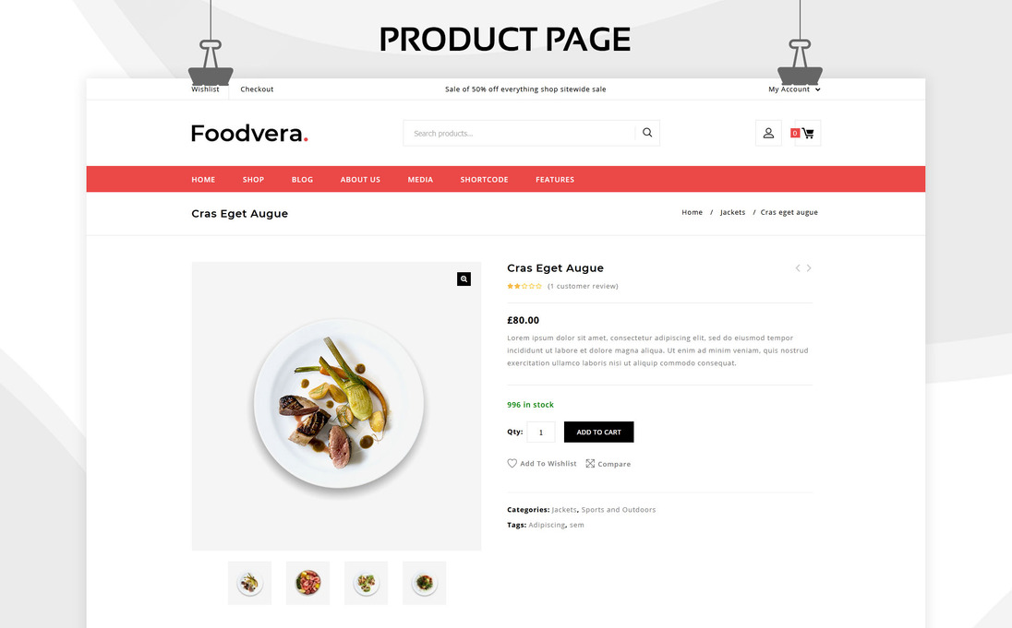Expand the My Account dropdown
Image resolution: width=1012 pixels, height=628 pixels.
(794, 89)
